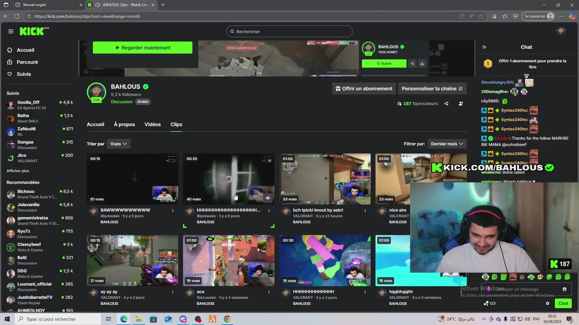The height and width of the screenshot is (325, 579).
Task: Click Se connecter in Edge toolbar
Action: click(538, 16)
